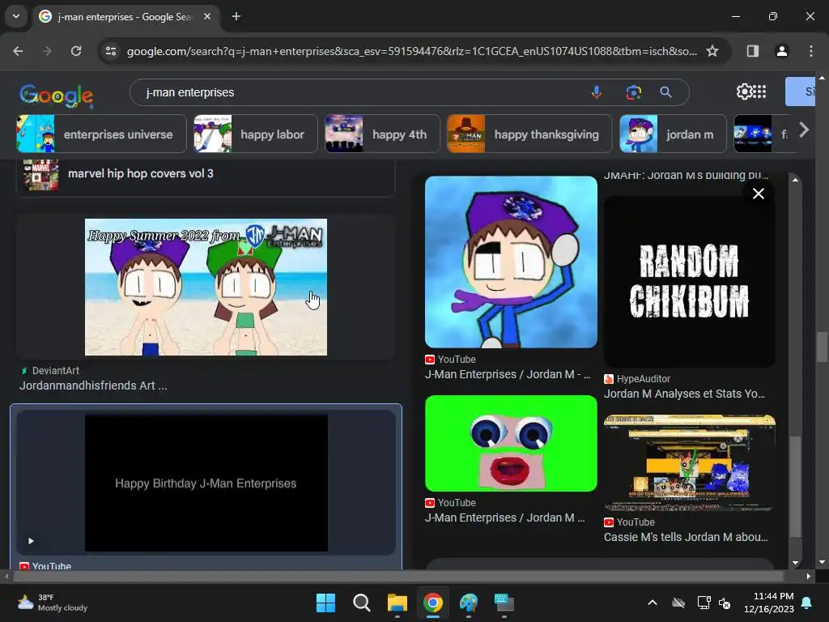Open the Random Chikibum image
The image size is (829, 622).
click(x=690, y=281)
